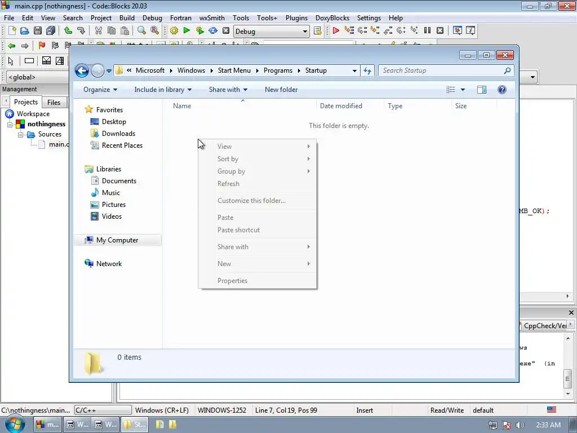
Task: Click the yellow gear Build icon
Action: (x=174, y=30)
